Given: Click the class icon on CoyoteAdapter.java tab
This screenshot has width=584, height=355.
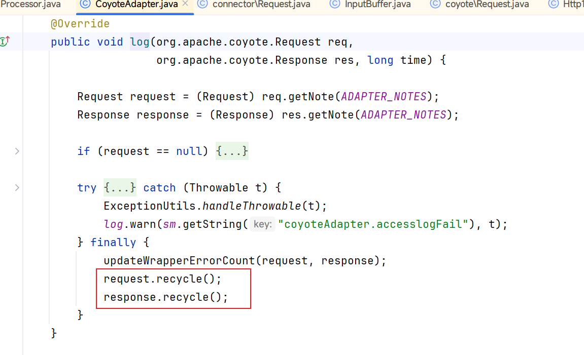Looking at the screenshot, I should 85,5.
